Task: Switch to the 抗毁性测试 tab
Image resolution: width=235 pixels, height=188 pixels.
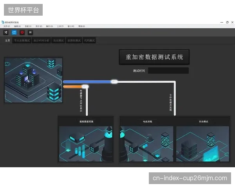Action: coord(74,40)
